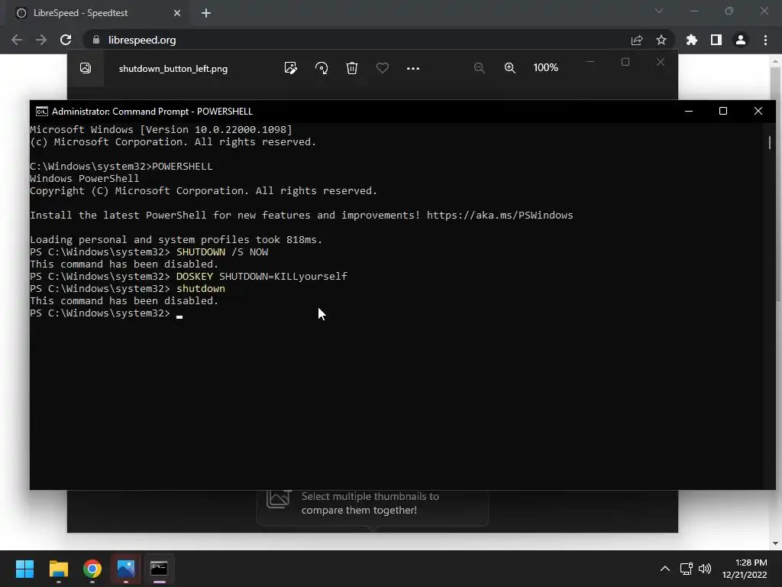The image size is (782, 587).
Task: Open Chrome extensions puzzle icon
Action: [x=691, y=40]
